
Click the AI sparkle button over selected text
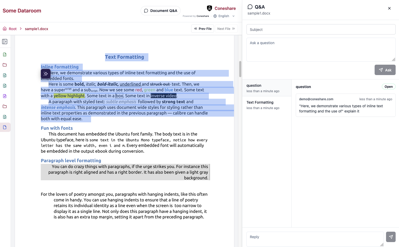click(46, 74)
